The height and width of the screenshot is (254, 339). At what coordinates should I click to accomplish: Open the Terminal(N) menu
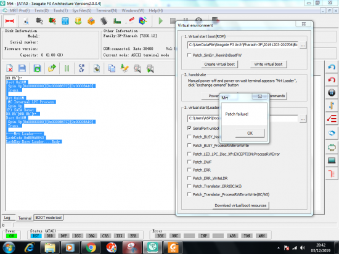107,10
